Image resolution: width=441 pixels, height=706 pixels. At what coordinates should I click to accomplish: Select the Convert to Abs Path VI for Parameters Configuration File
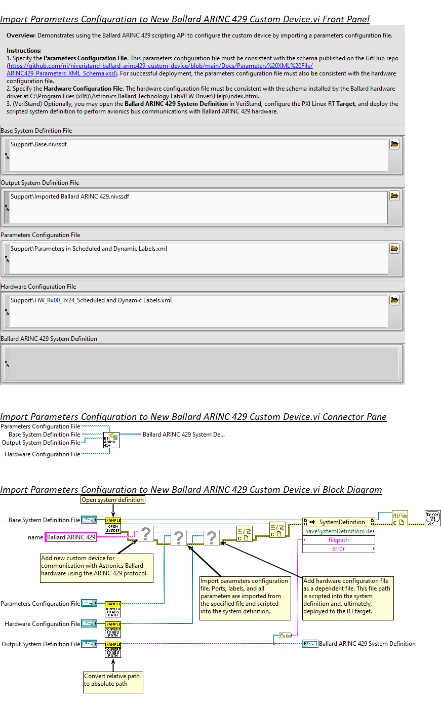[x=113, y=609]
